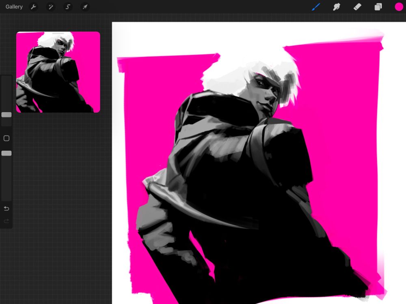This screenshot has height=304, width=406.
Task: Tap the floating reference image thumbnail
Action: tap(58, 72)
